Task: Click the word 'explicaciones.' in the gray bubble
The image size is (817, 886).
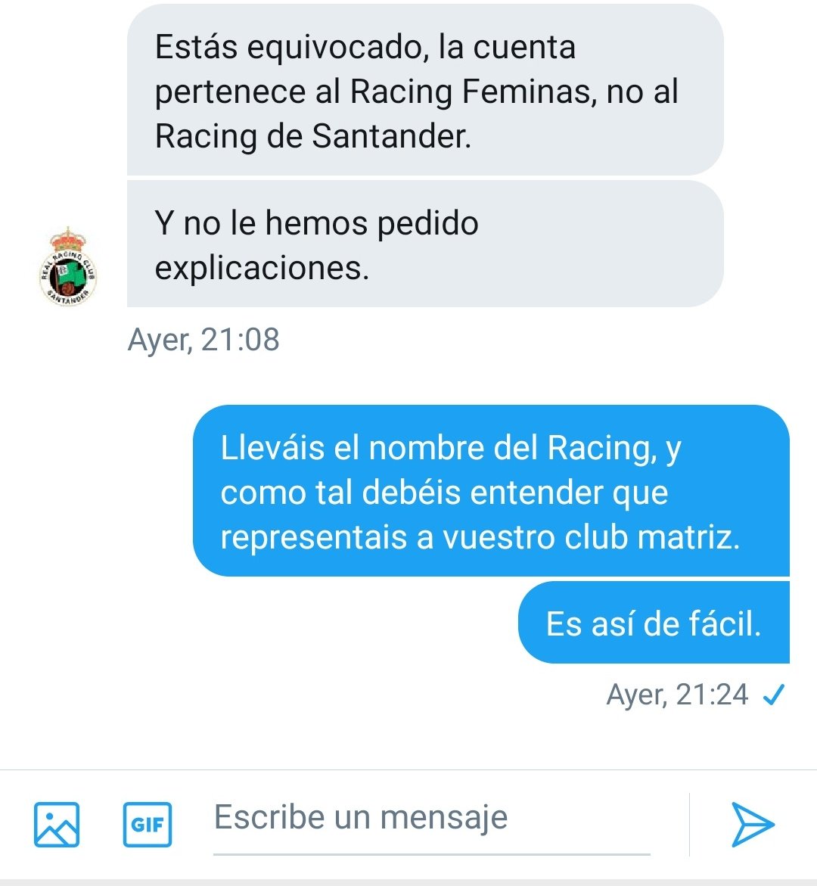Action: coord(262,269)
